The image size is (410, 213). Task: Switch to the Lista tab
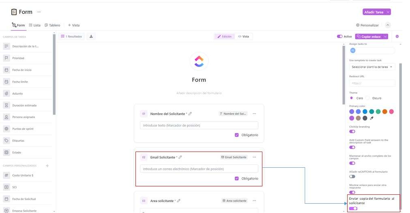(x=34, y=25)
